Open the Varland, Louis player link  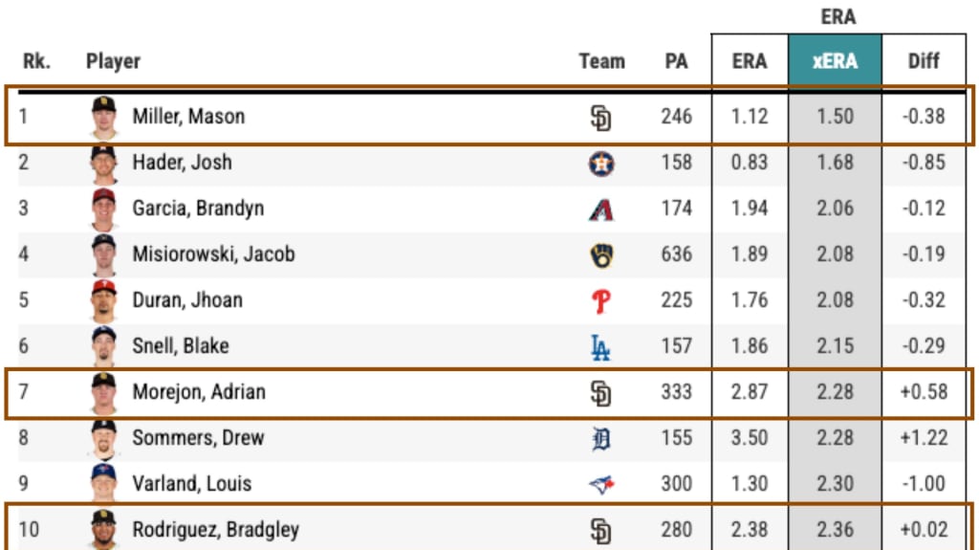coord(191,484)
